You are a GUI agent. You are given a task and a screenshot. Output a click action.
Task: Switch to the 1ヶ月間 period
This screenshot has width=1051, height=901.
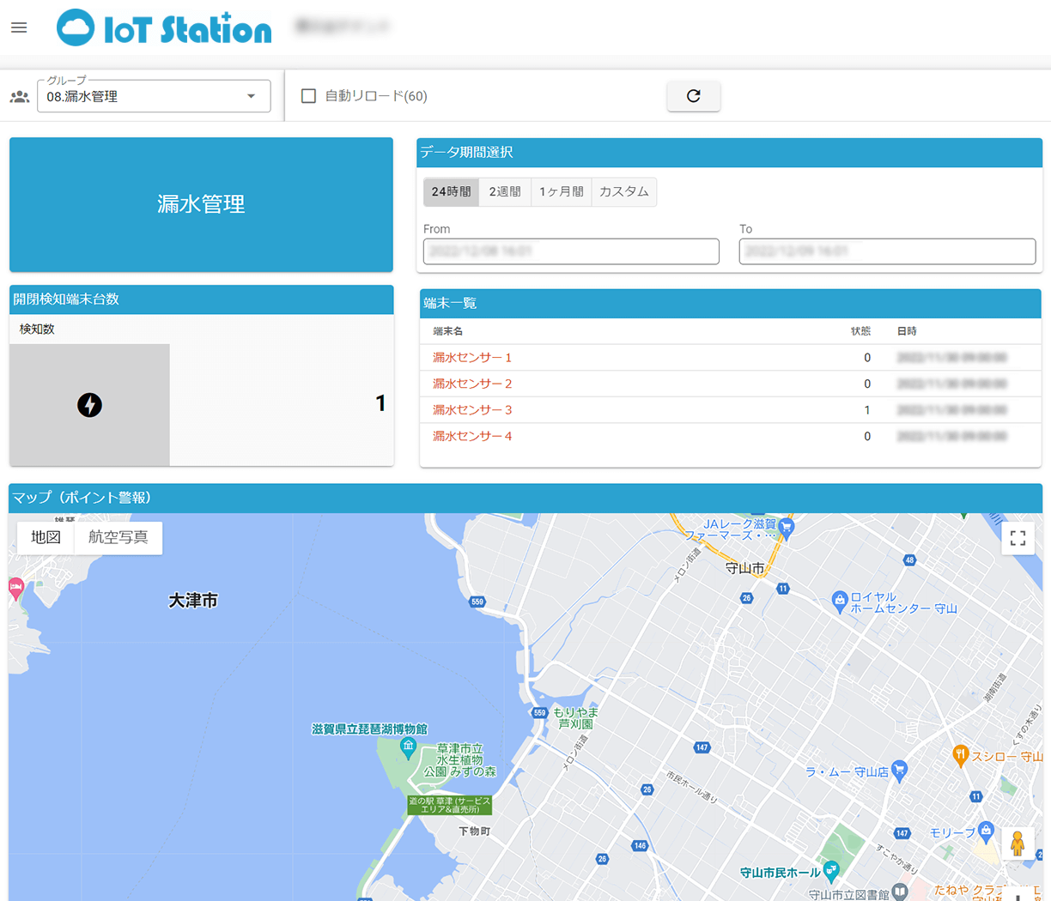tap(561, 192)
